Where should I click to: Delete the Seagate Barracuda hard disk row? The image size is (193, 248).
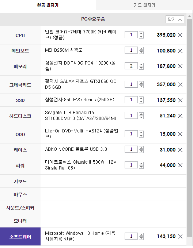pos(180,116)
